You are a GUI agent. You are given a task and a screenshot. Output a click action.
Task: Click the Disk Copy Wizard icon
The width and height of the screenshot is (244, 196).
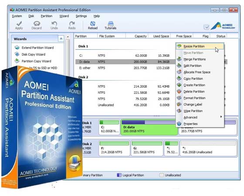click(x=17, y=54)
